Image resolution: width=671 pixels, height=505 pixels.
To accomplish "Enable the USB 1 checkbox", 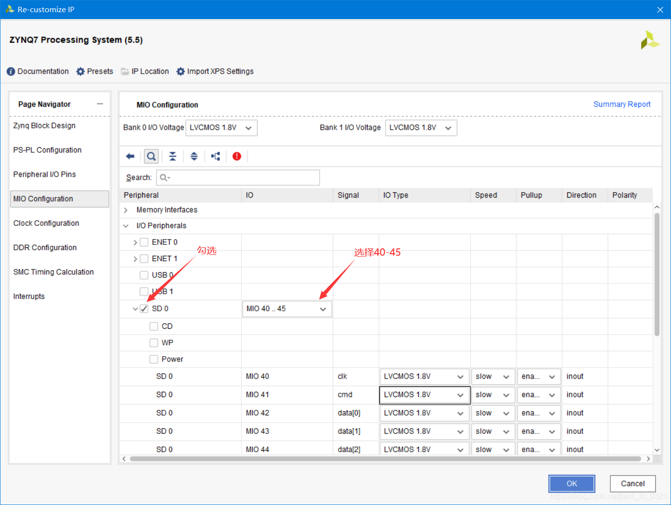I will pos(144,291).
